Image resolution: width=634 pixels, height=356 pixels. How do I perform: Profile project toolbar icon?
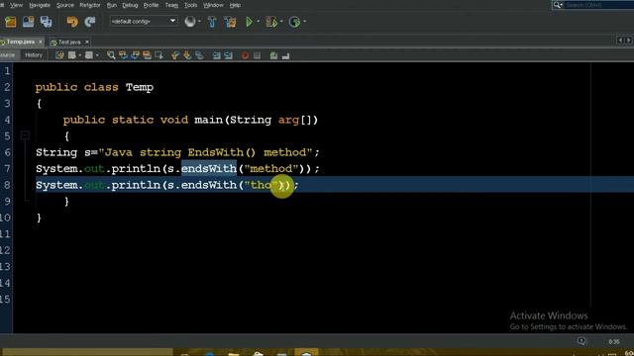click(294, 22)
